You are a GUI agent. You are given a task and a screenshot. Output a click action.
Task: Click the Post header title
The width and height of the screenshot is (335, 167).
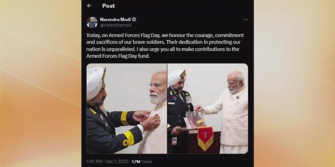click(108, 6)
